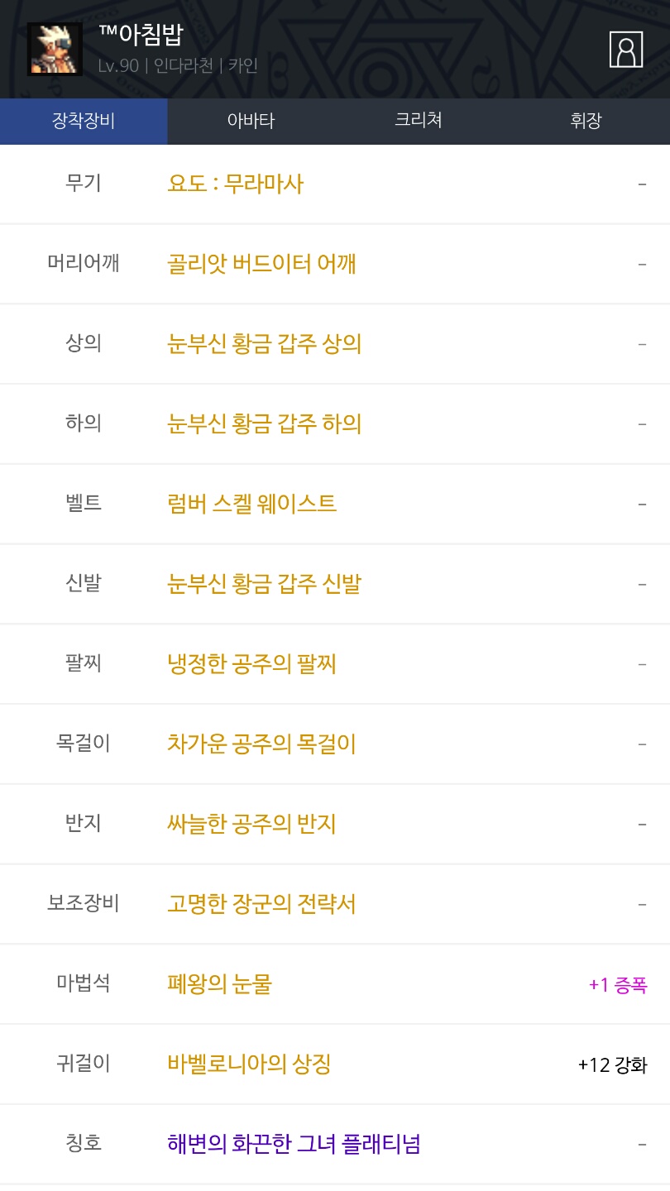Open the 크리쳐 tab
Viewport: 670px width, 1191px height.
tap(419, 122)
